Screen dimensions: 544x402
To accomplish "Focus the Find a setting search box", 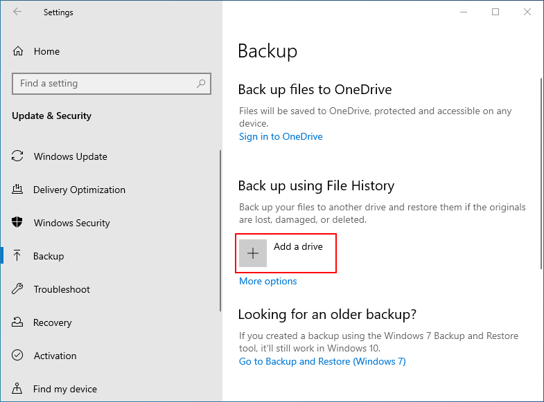I will point(112,84).
